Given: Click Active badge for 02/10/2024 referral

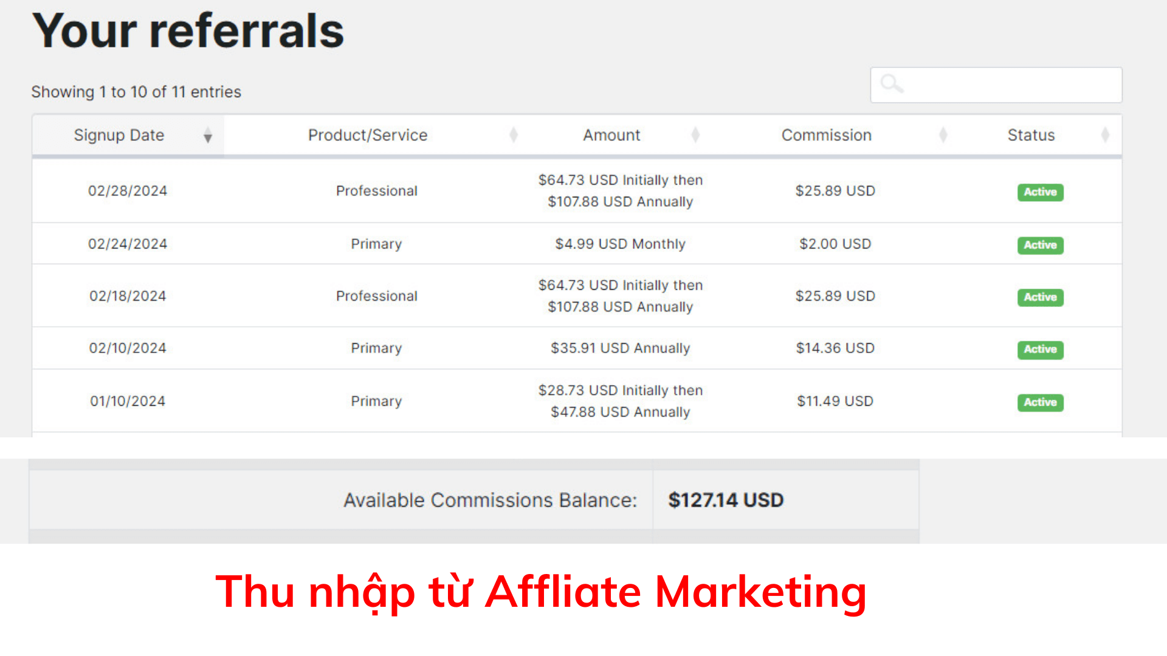Looking at the screenshot, I should click(x=1040, y=349).
